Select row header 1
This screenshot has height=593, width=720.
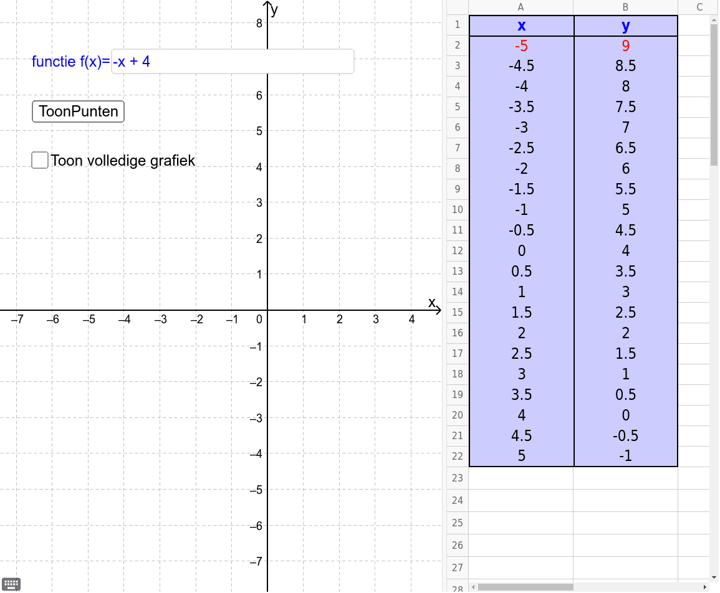pyautogui.click(x=458, y=25)
